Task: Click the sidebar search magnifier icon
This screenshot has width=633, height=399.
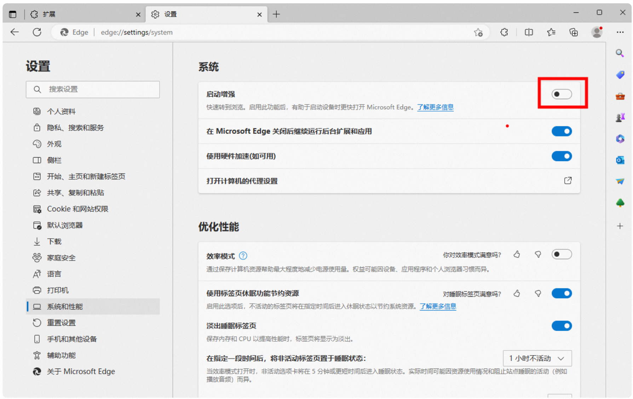Action: click(620, 53)
